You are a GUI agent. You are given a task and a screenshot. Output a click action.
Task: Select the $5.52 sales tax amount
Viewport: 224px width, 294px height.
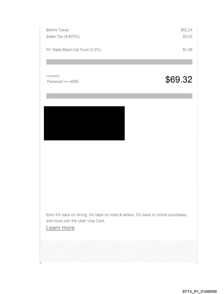[187, 36]
